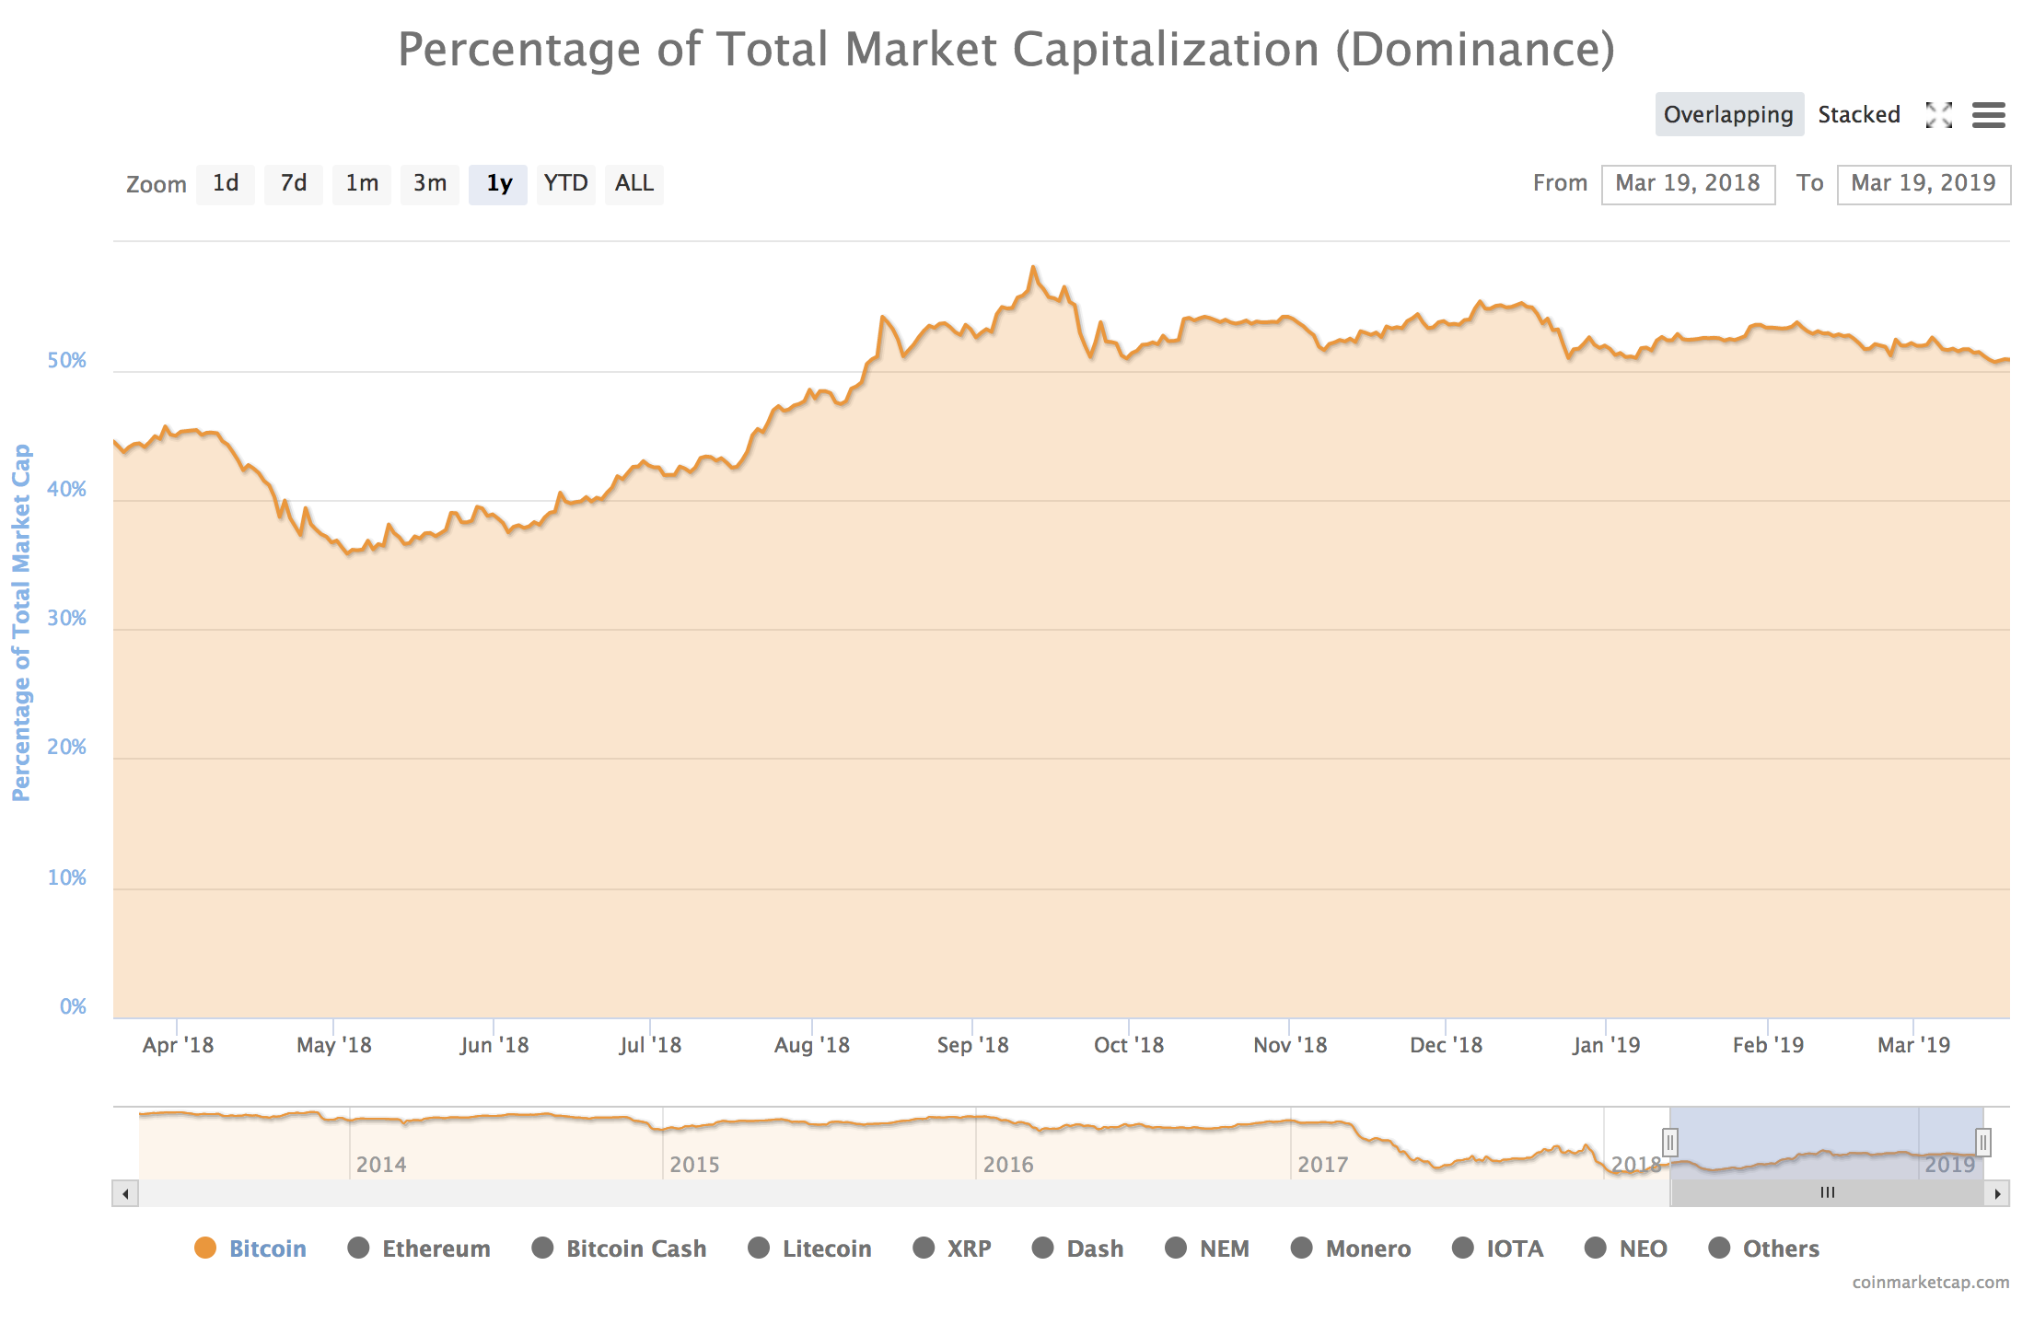Screen dimensions: 2034x1324
Task: Click the 2016 label in navigator
Action: click(x=1008, y=1165)
